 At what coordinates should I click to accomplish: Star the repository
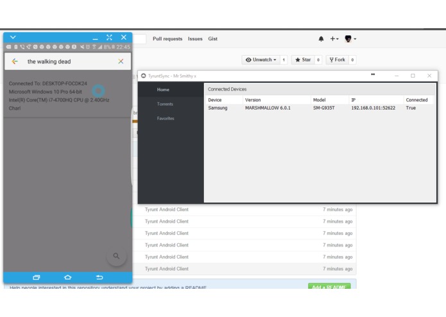(x=303, y=60)
